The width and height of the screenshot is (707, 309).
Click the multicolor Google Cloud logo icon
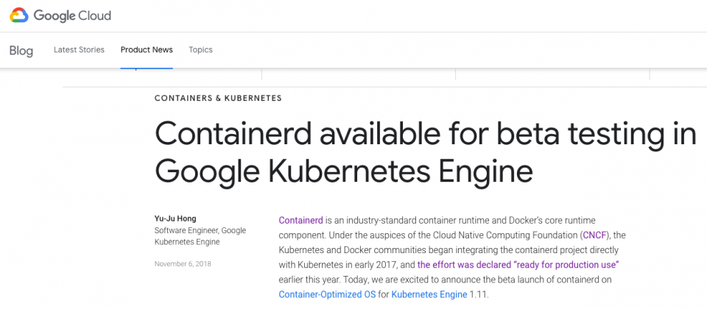19,15
